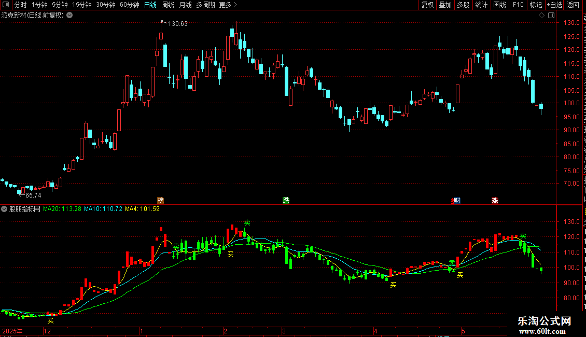
Task: Click the 130.0 price on main axis
Action: (572, 23)
